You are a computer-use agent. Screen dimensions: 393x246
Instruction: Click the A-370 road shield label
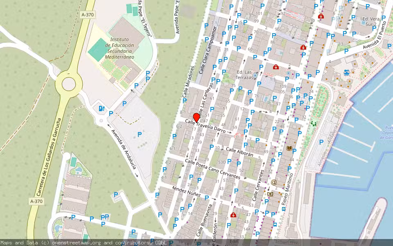pos(87,15)
